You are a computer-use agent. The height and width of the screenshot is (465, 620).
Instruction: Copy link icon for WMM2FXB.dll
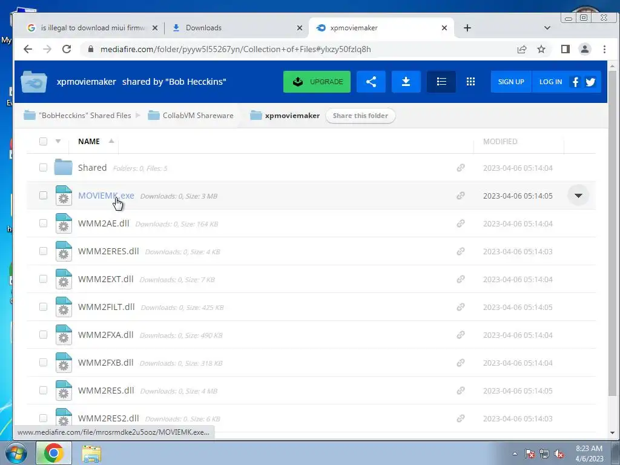coord(461,363)
